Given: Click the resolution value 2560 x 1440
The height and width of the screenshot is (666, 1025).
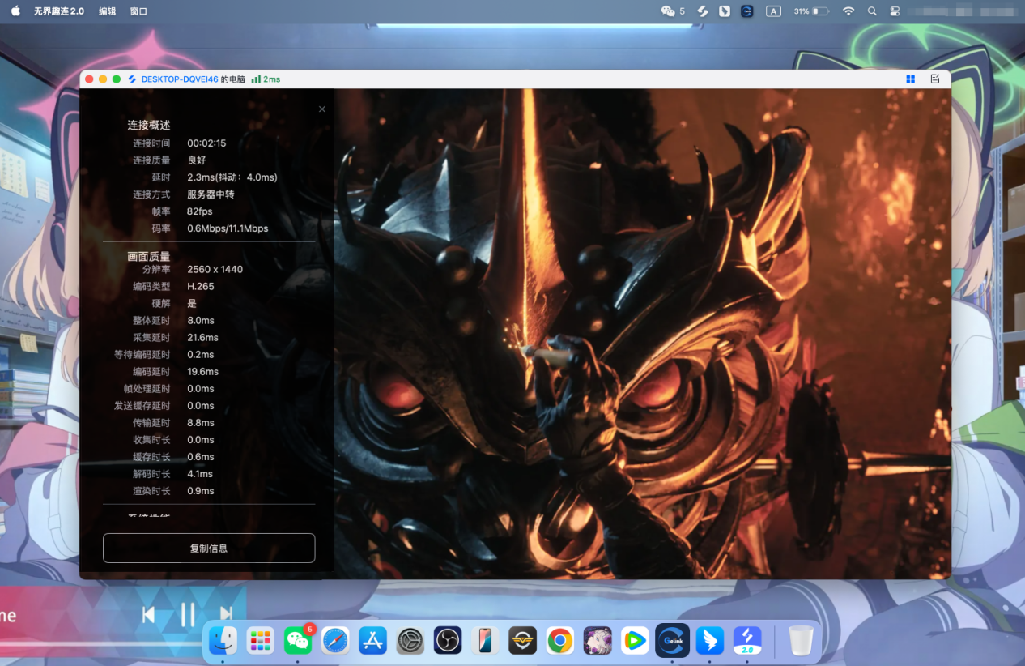Looking at the screenshot, I should (215, 269).
